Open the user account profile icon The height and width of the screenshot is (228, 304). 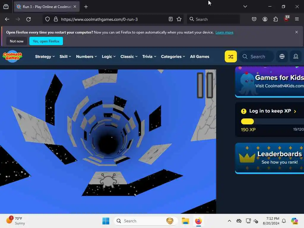click(296, 56)
